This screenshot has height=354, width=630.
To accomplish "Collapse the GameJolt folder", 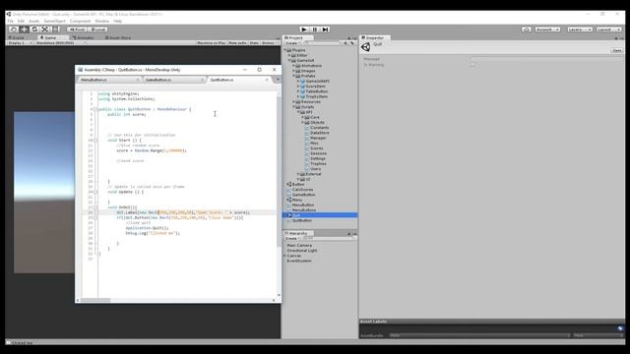I will 289,61.
